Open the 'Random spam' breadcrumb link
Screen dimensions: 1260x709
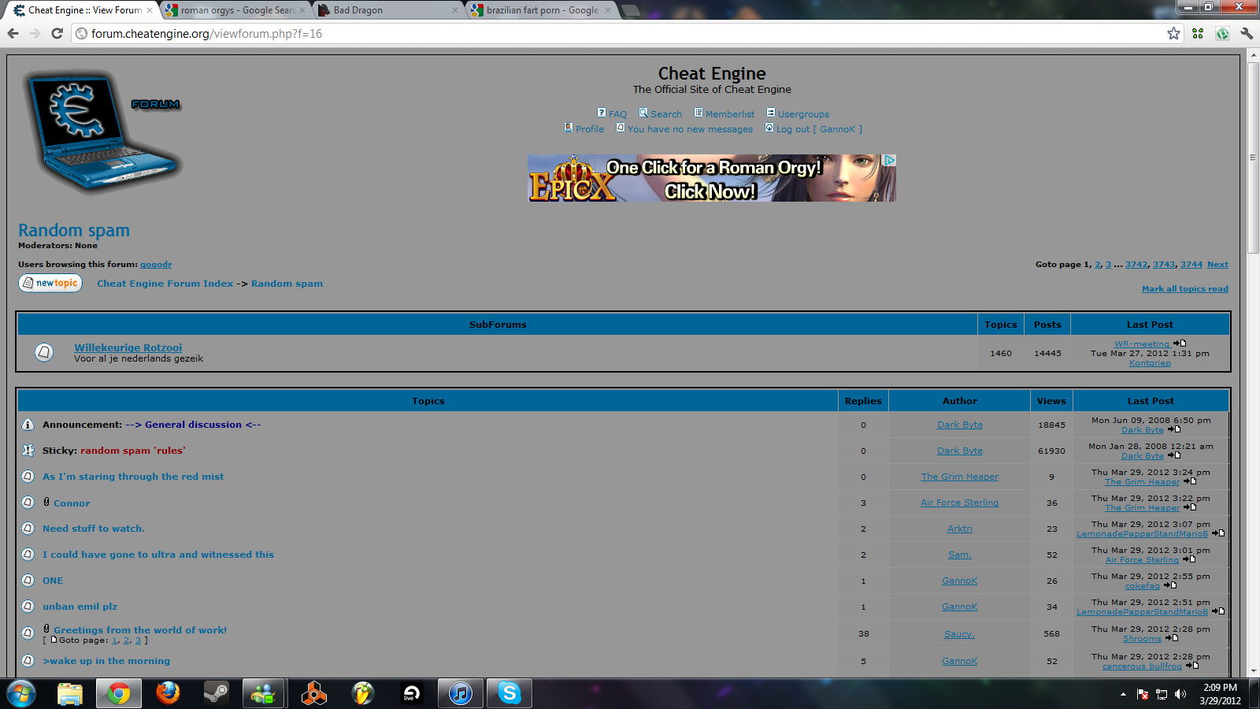point(287,284)
